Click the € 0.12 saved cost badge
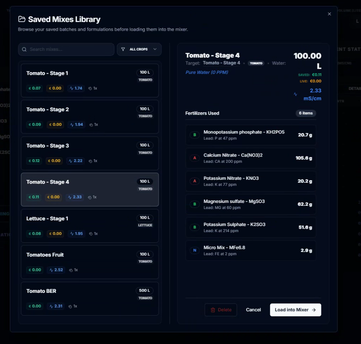This screenshot has width=361, height=344. click(x=34, y=161)
